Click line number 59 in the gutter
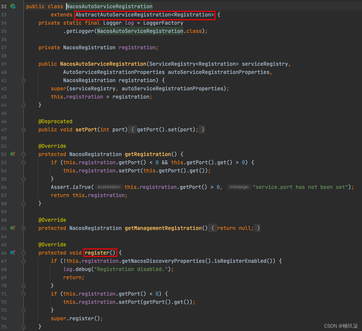The image size is (362, 331). coord(4,212)
